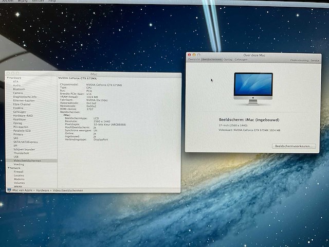This screenshot has width=329, height=247.
Task: Select SATA/SATAExpress entry
Action: tap(26, 142)
